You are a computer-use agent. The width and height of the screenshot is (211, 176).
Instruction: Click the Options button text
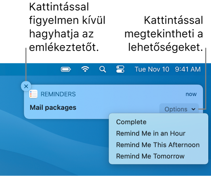point(176,109)
